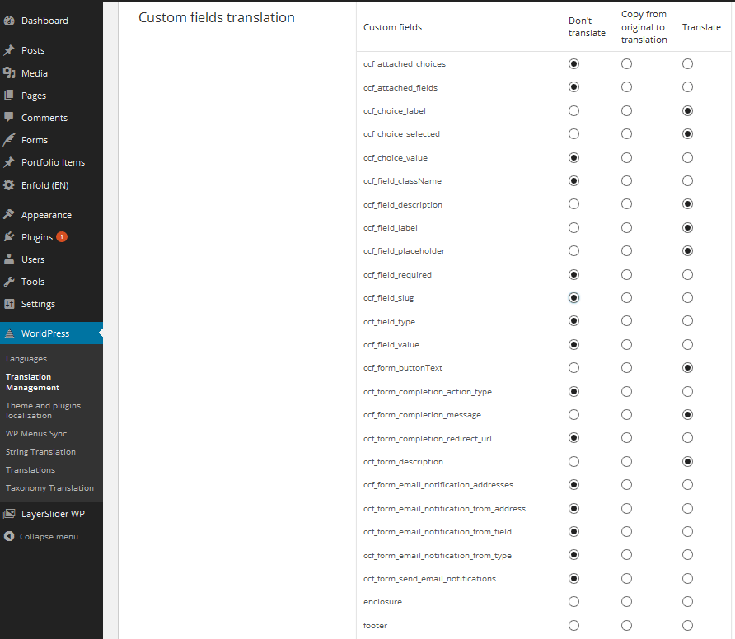Open the Languages submenu link
Screen dimensions: 735x639
(x=26, y=359)
